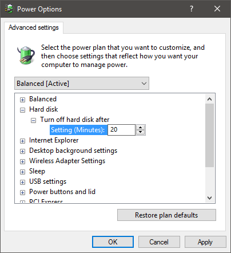This screenshot has width=231, height=253.
Task: Select the Advanced settings tab
Action: click(34, 27)
